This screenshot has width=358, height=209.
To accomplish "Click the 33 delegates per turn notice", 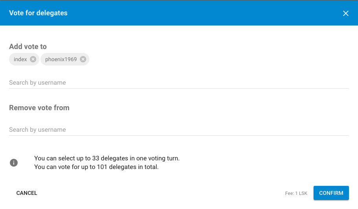I will 107,158.
